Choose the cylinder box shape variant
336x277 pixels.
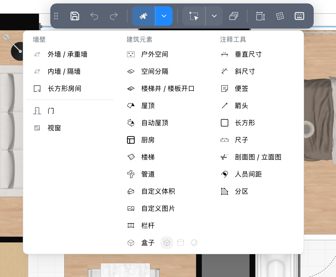181,243
